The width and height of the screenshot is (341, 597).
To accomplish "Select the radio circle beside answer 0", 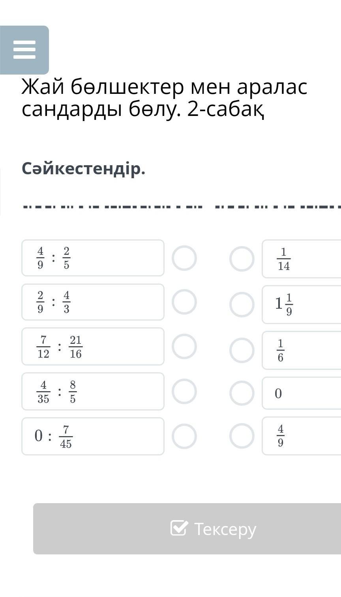I will tap(242, 393).
